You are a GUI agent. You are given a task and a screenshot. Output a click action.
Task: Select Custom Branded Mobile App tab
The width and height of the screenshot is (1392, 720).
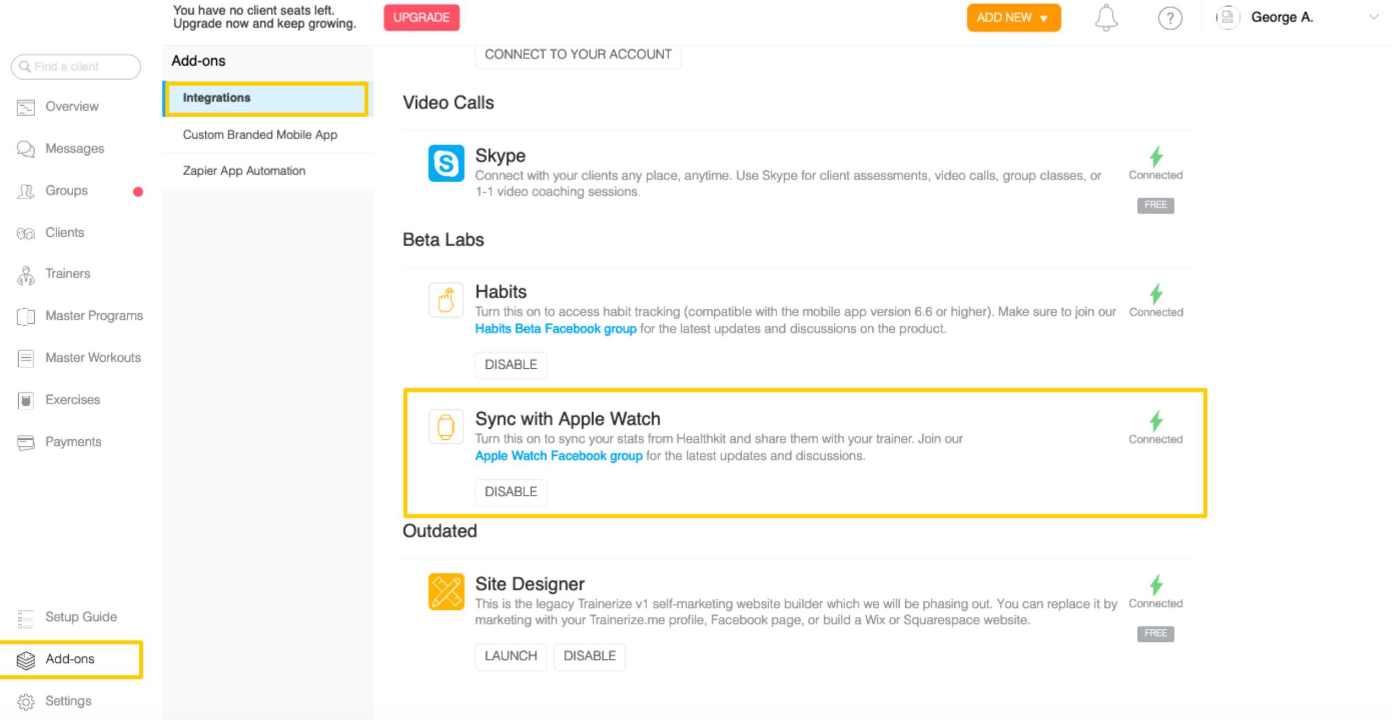coord(260,135)
